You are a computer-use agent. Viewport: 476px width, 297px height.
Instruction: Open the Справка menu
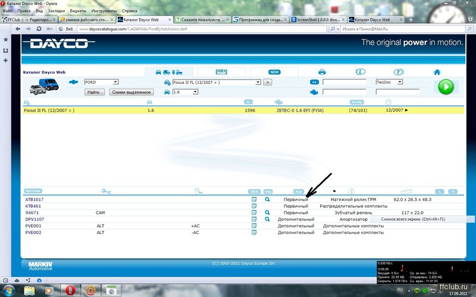129,11
